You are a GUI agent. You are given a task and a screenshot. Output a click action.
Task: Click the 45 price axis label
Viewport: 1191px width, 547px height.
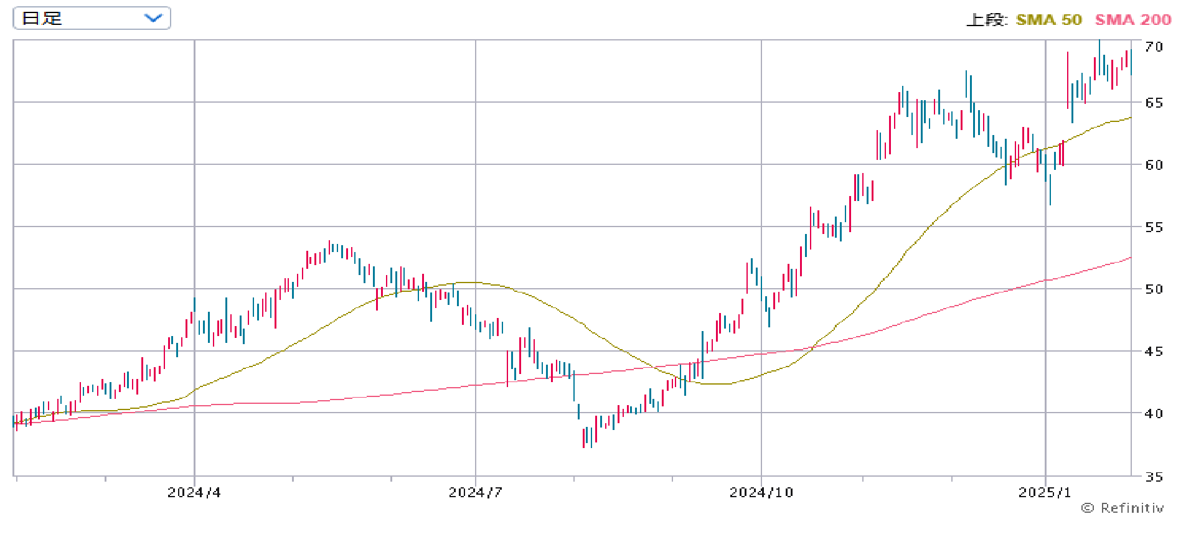click(1154, 352)
